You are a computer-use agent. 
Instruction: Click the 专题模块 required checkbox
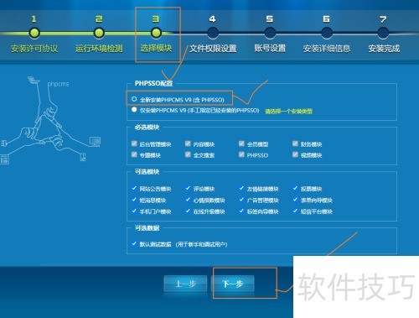click(x=134, y=154)
